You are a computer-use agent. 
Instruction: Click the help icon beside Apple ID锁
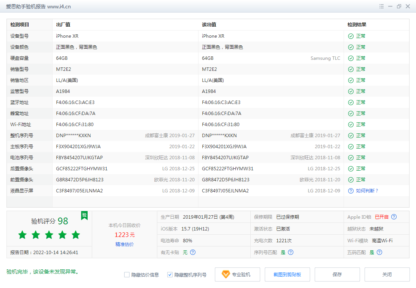pos(394,217)
